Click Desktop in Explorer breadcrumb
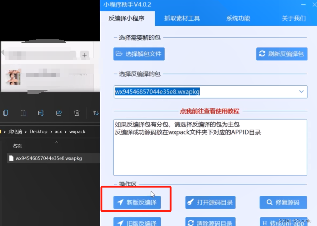 [39, 132]
